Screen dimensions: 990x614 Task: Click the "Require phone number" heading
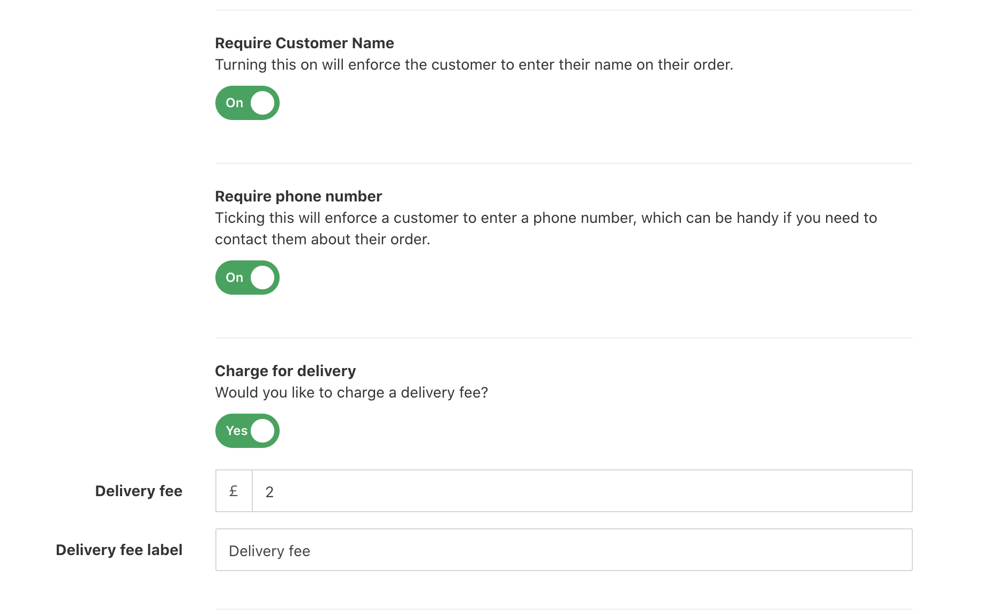(298, 197)
